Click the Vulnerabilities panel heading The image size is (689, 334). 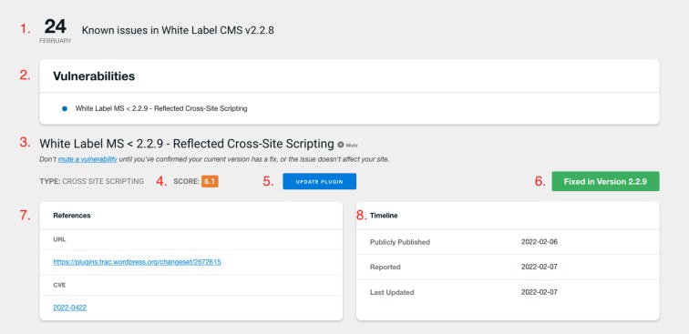[x=94, y=76]
